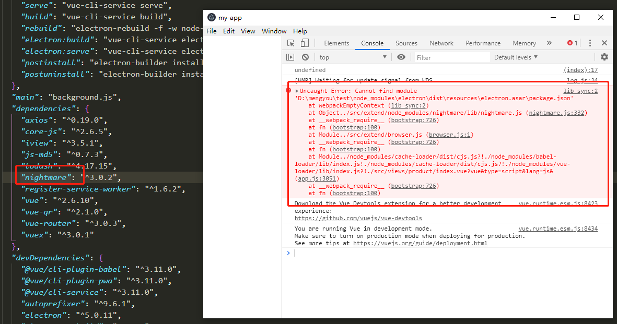
Task: Click the console Filter input field
Action: pyautogui.click(x=452, y=57)
